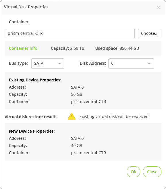Click 'Existing virtual disk will be replaced' message
The width and height of the screenshot is (166, 189).
(x=114, y=117)
